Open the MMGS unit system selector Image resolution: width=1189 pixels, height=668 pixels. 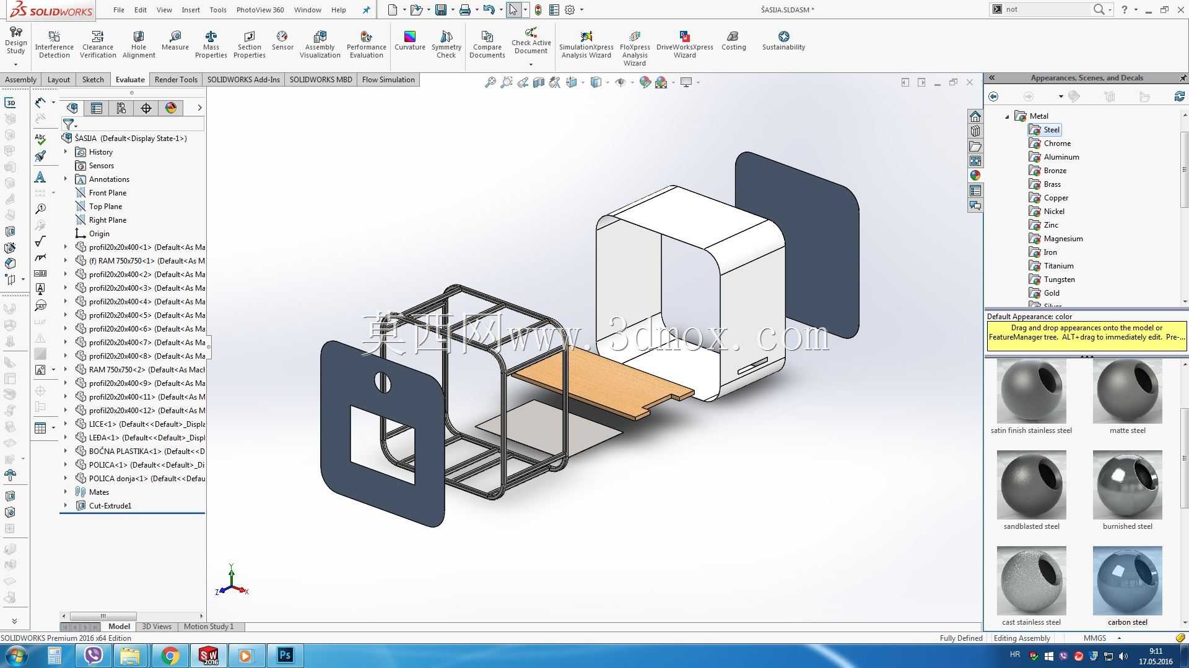click(x=1102, y=638)
